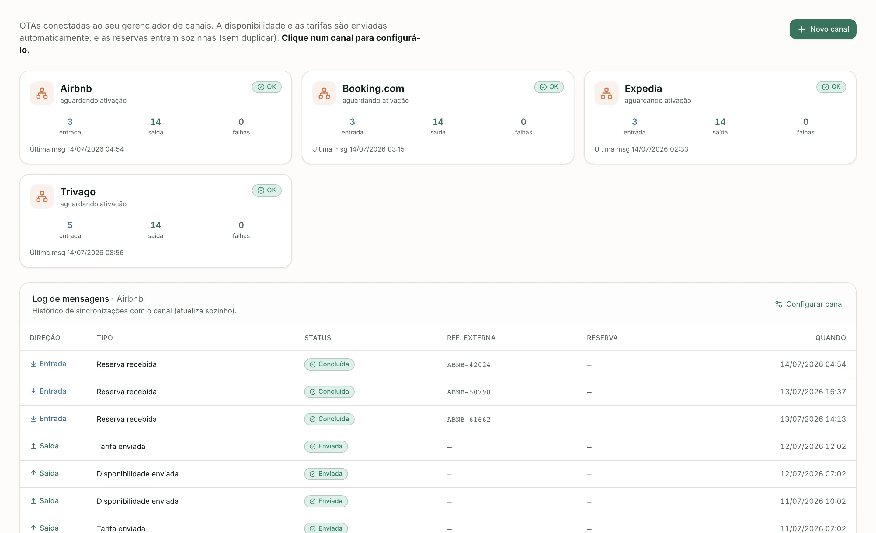Click the upload arrow icon in 12/07/2026 07:02 row
Viewport: 876px width, 533px height.
[x=33, y=473]
